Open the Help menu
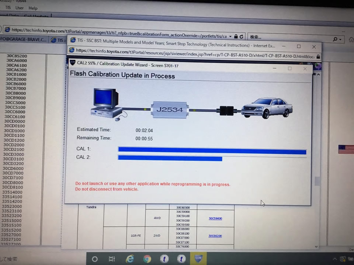This screenshot has height=265, width=354. (33, 8)
